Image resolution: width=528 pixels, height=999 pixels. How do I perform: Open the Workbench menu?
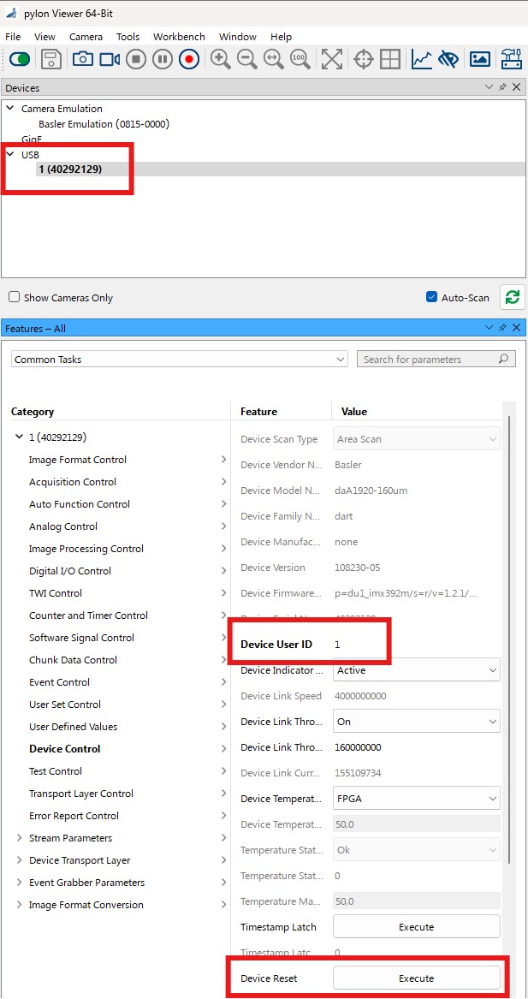coord(179,37)
